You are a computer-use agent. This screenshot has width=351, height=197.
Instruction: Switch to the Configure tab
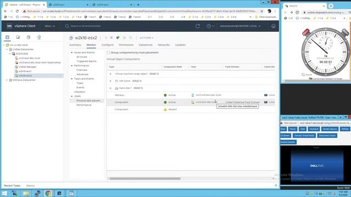click(107, 45)
